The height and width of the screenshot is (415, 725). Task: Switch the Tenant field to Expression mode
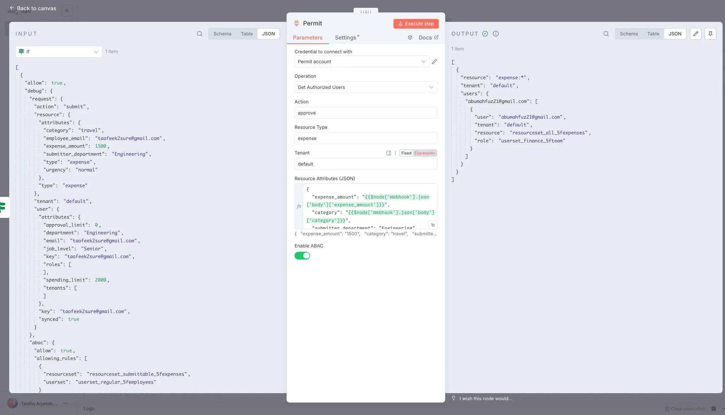pyautogui.click(x=424, y=153)
